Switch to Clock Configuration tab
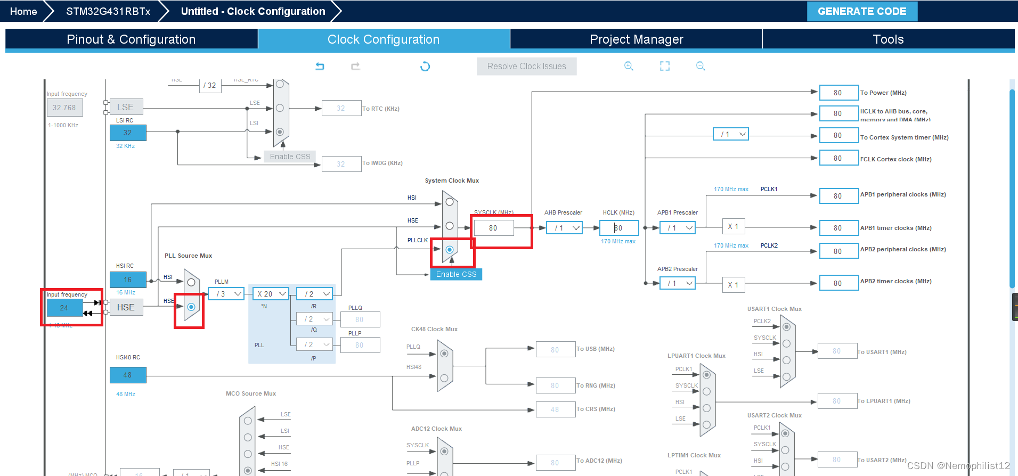The width and height of the screenshot is (1018, 476). 384,39
